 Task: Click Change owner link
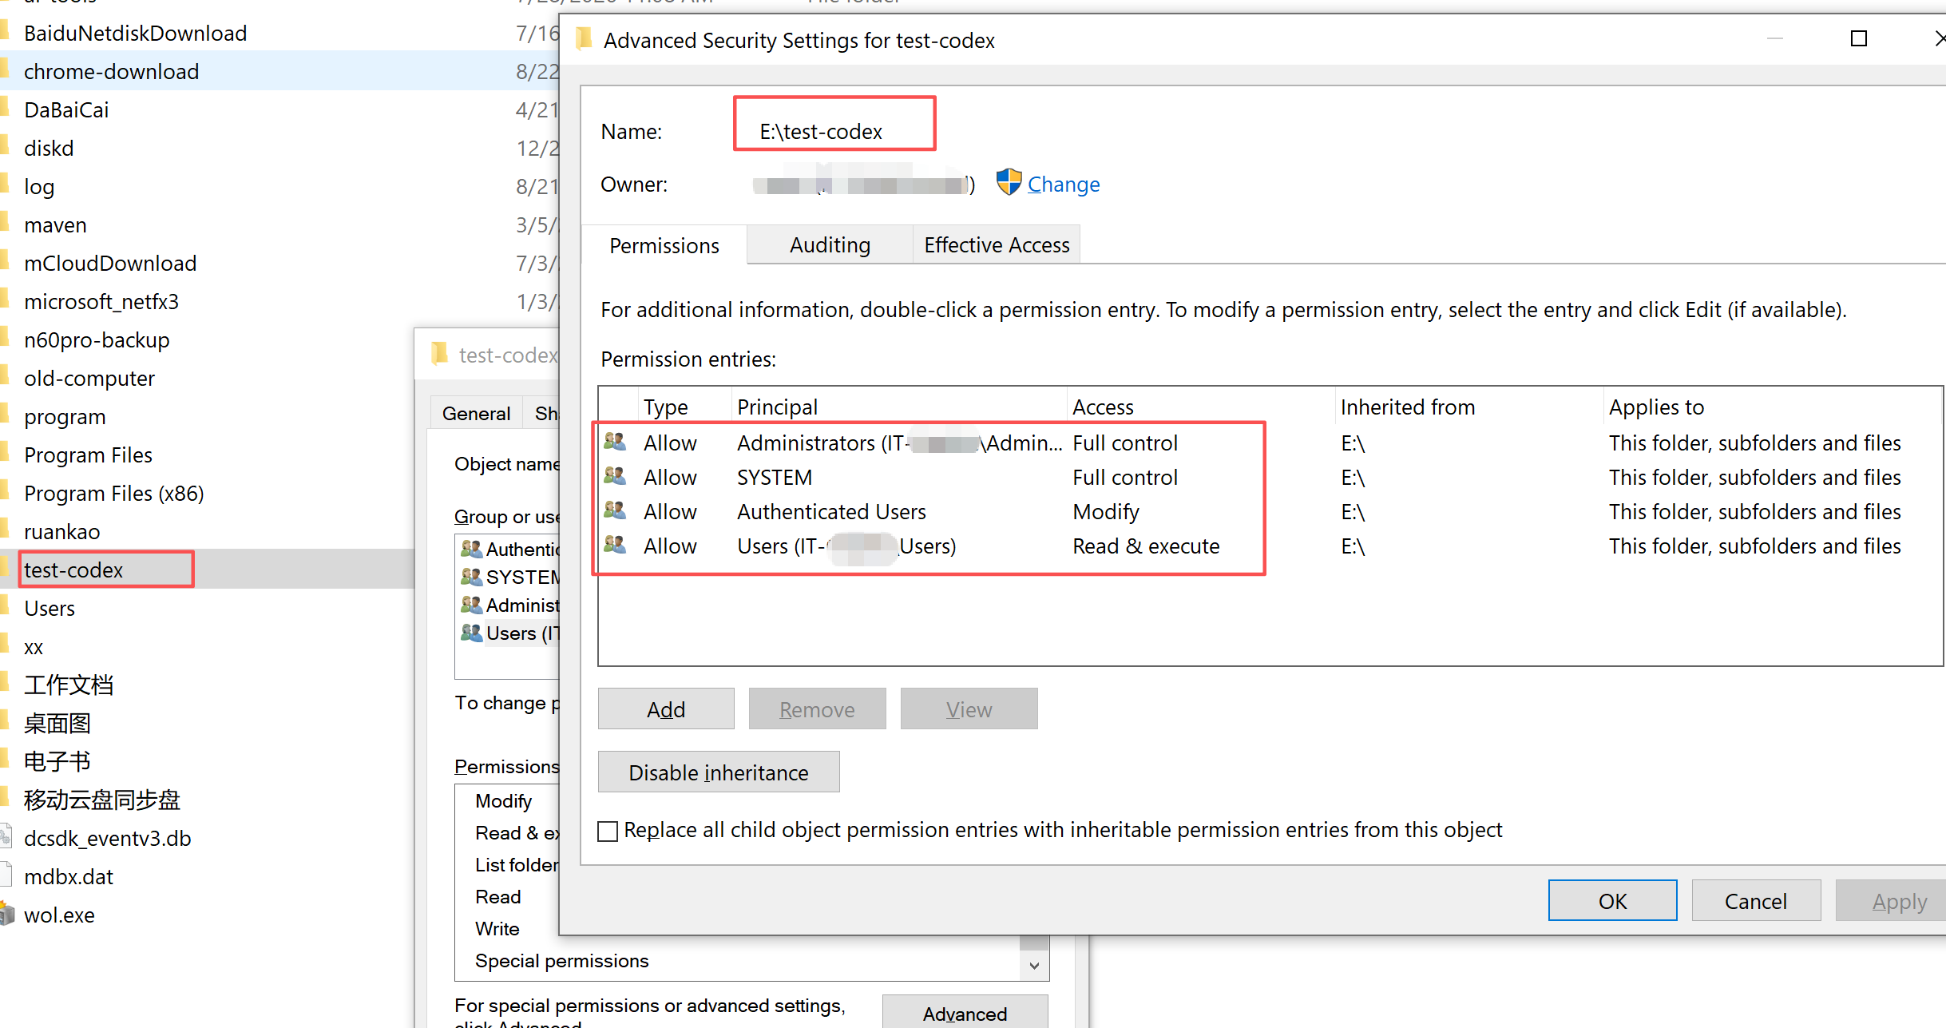[1063, 185]
